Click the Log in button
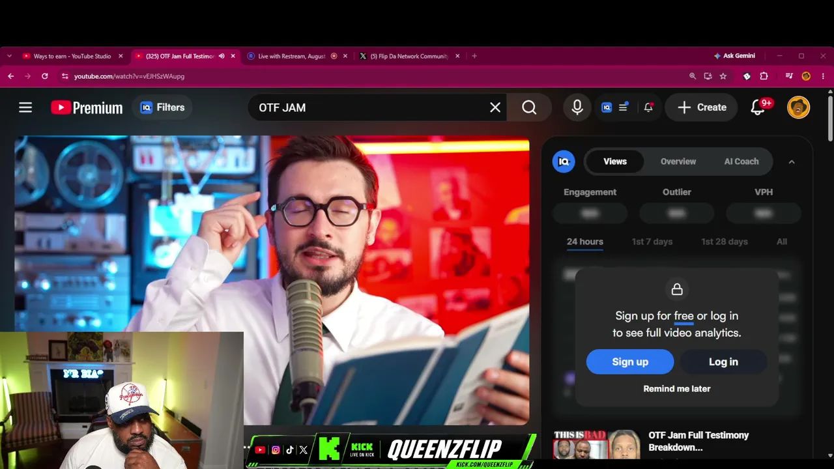 coord(723,362)
